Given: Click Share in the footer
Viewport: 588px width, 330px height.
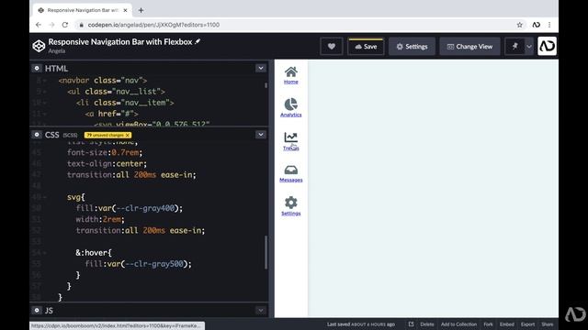Looking at the screenshot, I should click(548, 324).
